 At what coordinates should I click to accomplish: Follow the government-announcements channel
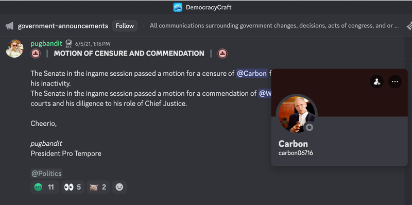[x=125, y=26]
